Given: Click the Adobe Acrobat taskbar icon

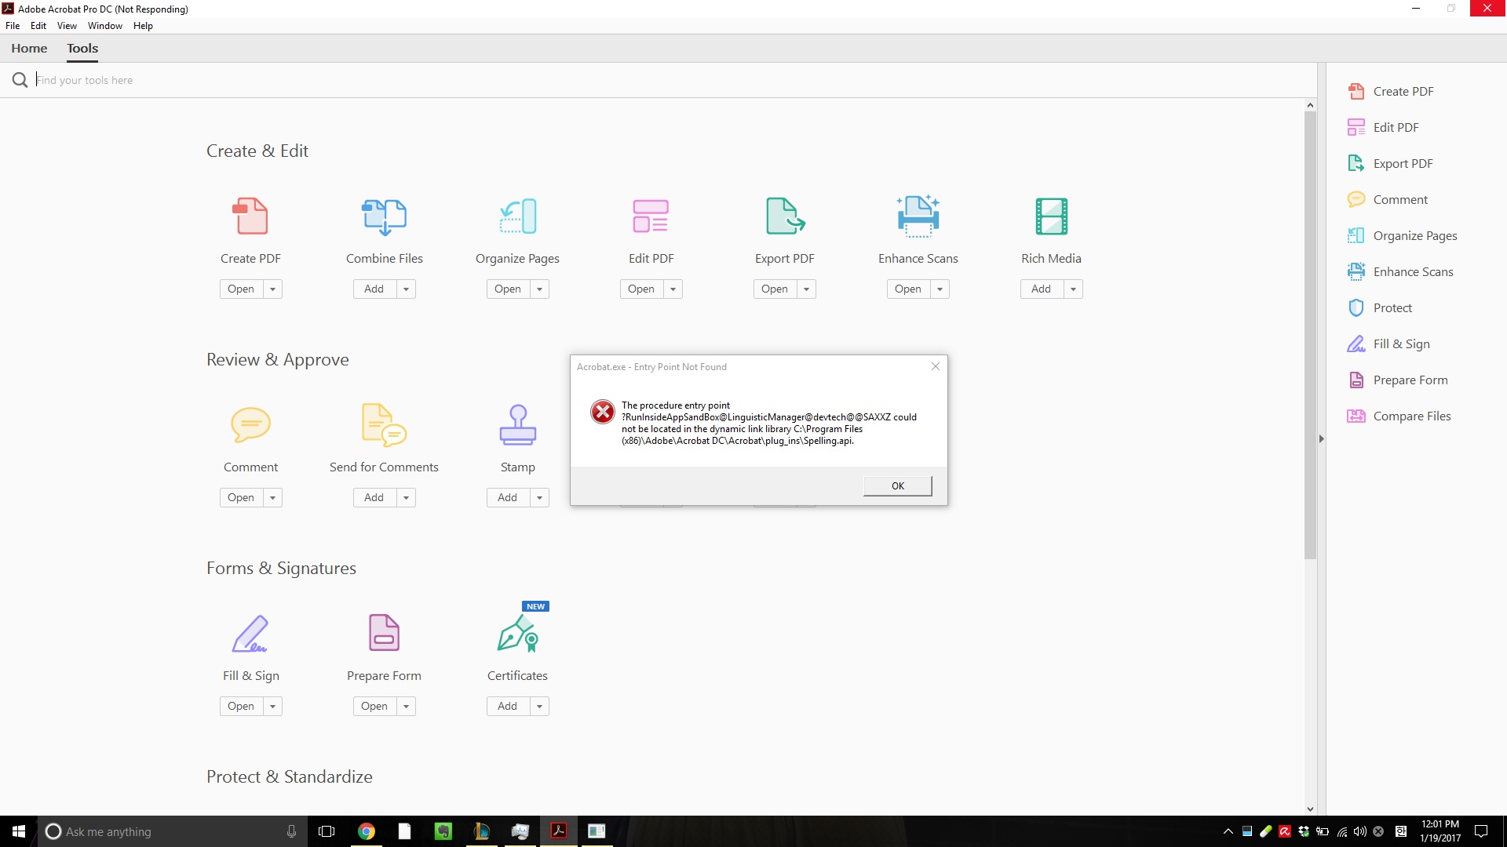Looking at the screenshot, I should 558,831.
